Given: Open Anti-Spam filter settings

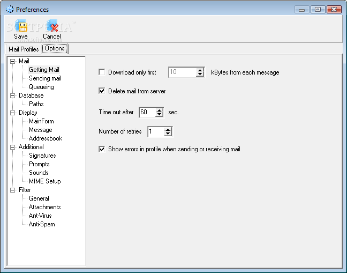Looking at the screenshot, I should [x=42, y=224].
